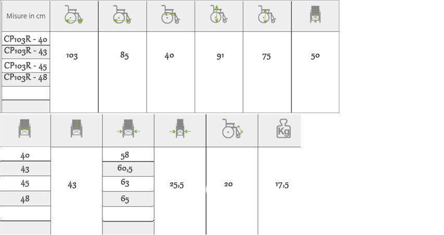Select the CP103R - 45 model row
This screenshot has height=235, width=444.
26,66
